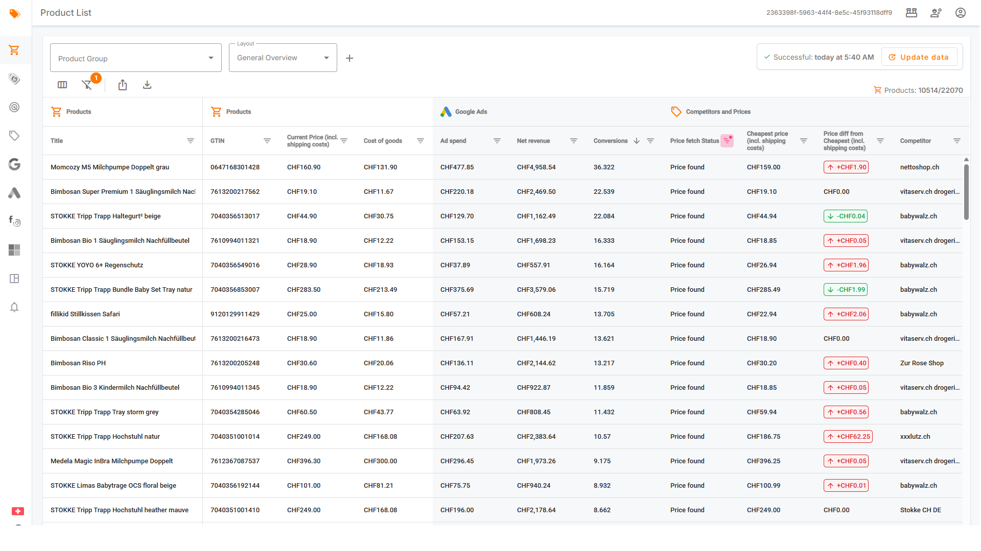Click the +CHF1.90 price diff badge

pyautogui.click(x=846, y=167)
